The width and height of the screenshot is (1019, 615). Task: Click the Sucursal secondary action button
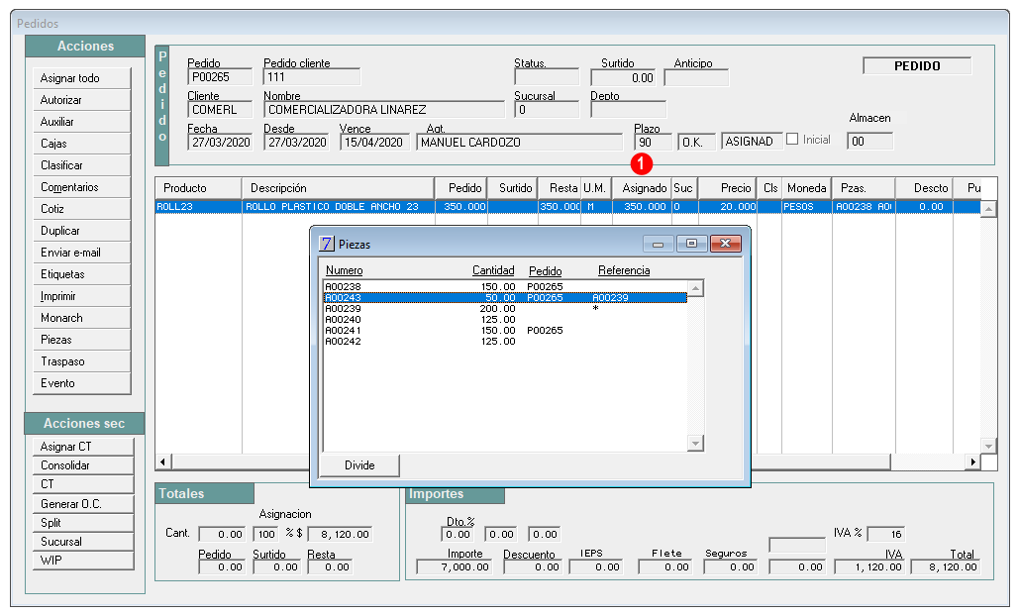[x=83, y=542]
